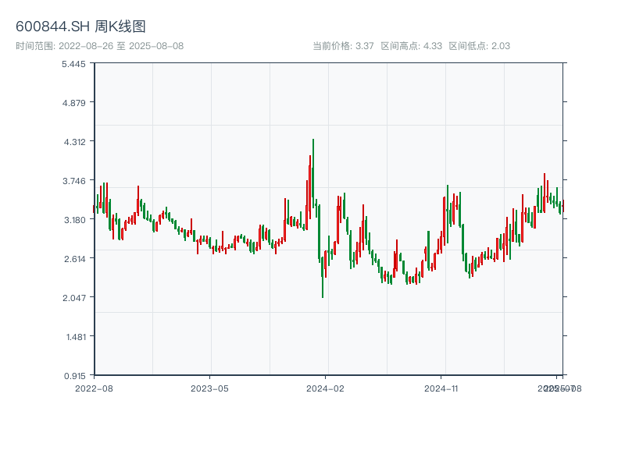Click the 2024-02 x-axis date label
Screen dimensions: 625x468
(325, 388)
